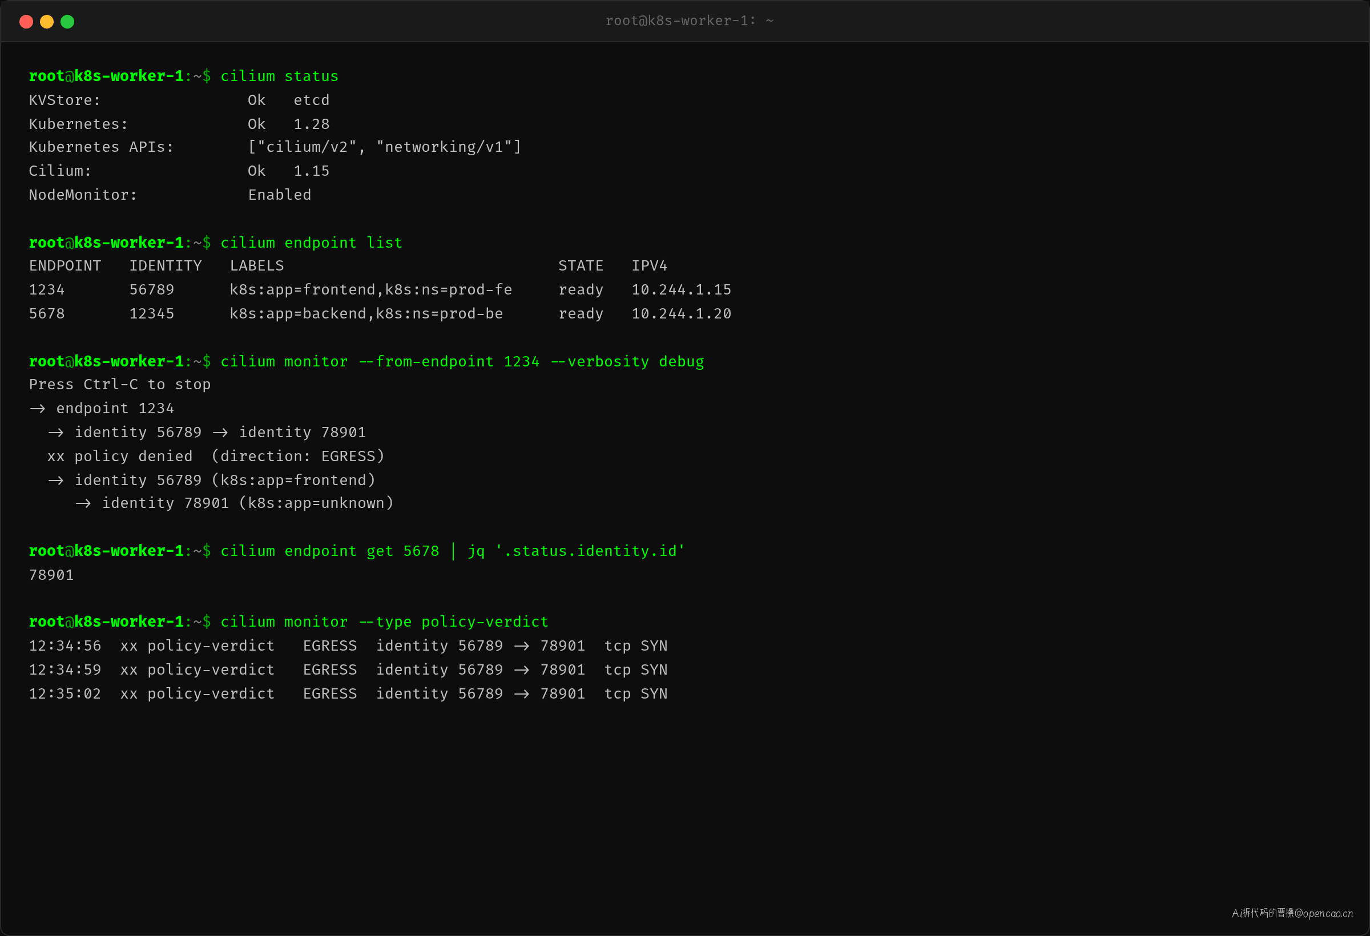Click the 'policy denied' EGRESS line
1370x936 pixels.
click(216, 456)
